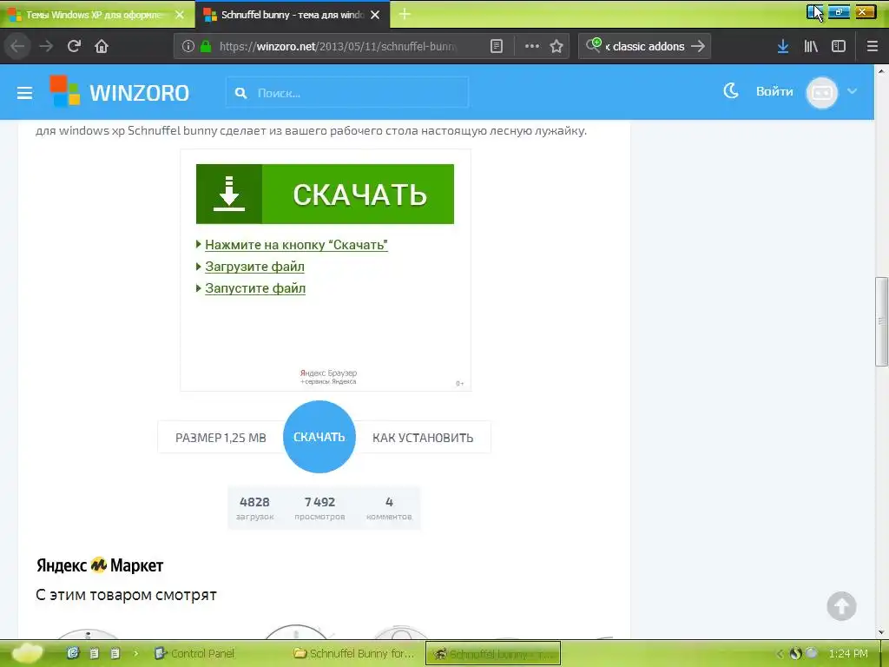Image resolution: width=889 pixels, height=667 pixels.
Task: Click the user avatar icon
Action: 822,92
